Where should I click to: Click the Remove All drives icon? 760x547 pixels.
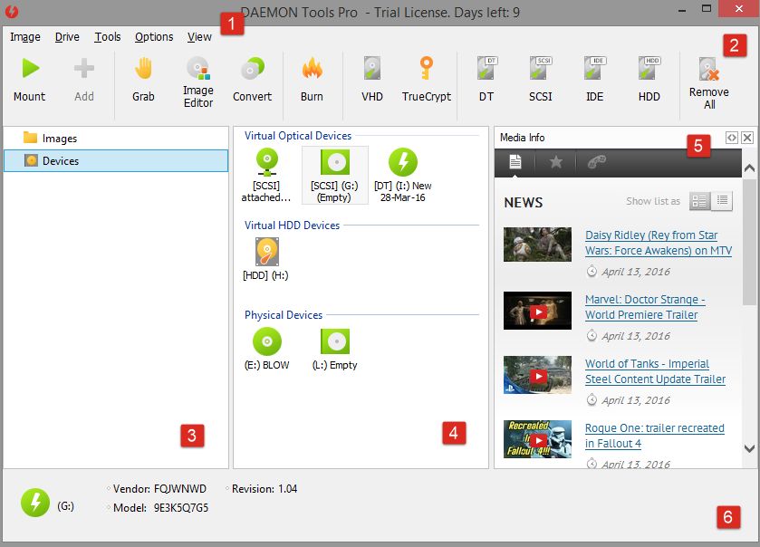click(709, 68)
